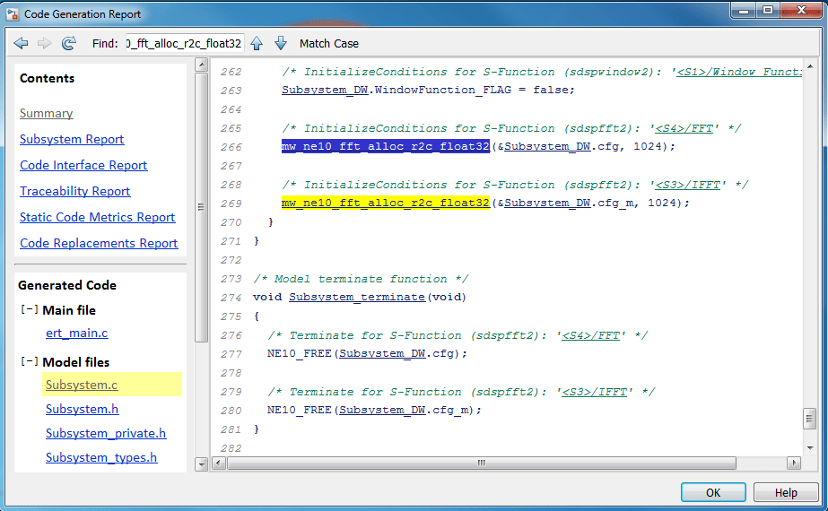Viewport: 828px width, 511px height.
Task: Click the report window title bar icon
Action: [12, 14]
